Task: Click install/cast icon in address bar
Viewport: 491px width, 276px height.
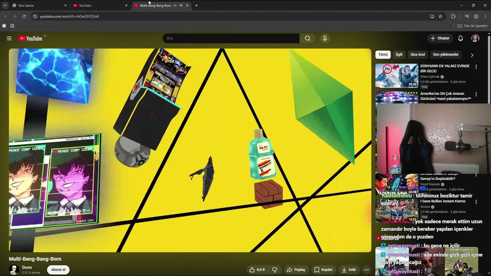Action: 432,16
